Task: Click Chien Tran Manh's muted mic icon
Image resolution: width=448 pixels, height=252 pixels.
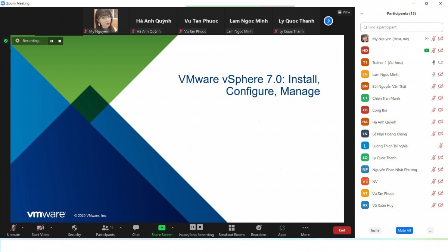Action: 433,98
